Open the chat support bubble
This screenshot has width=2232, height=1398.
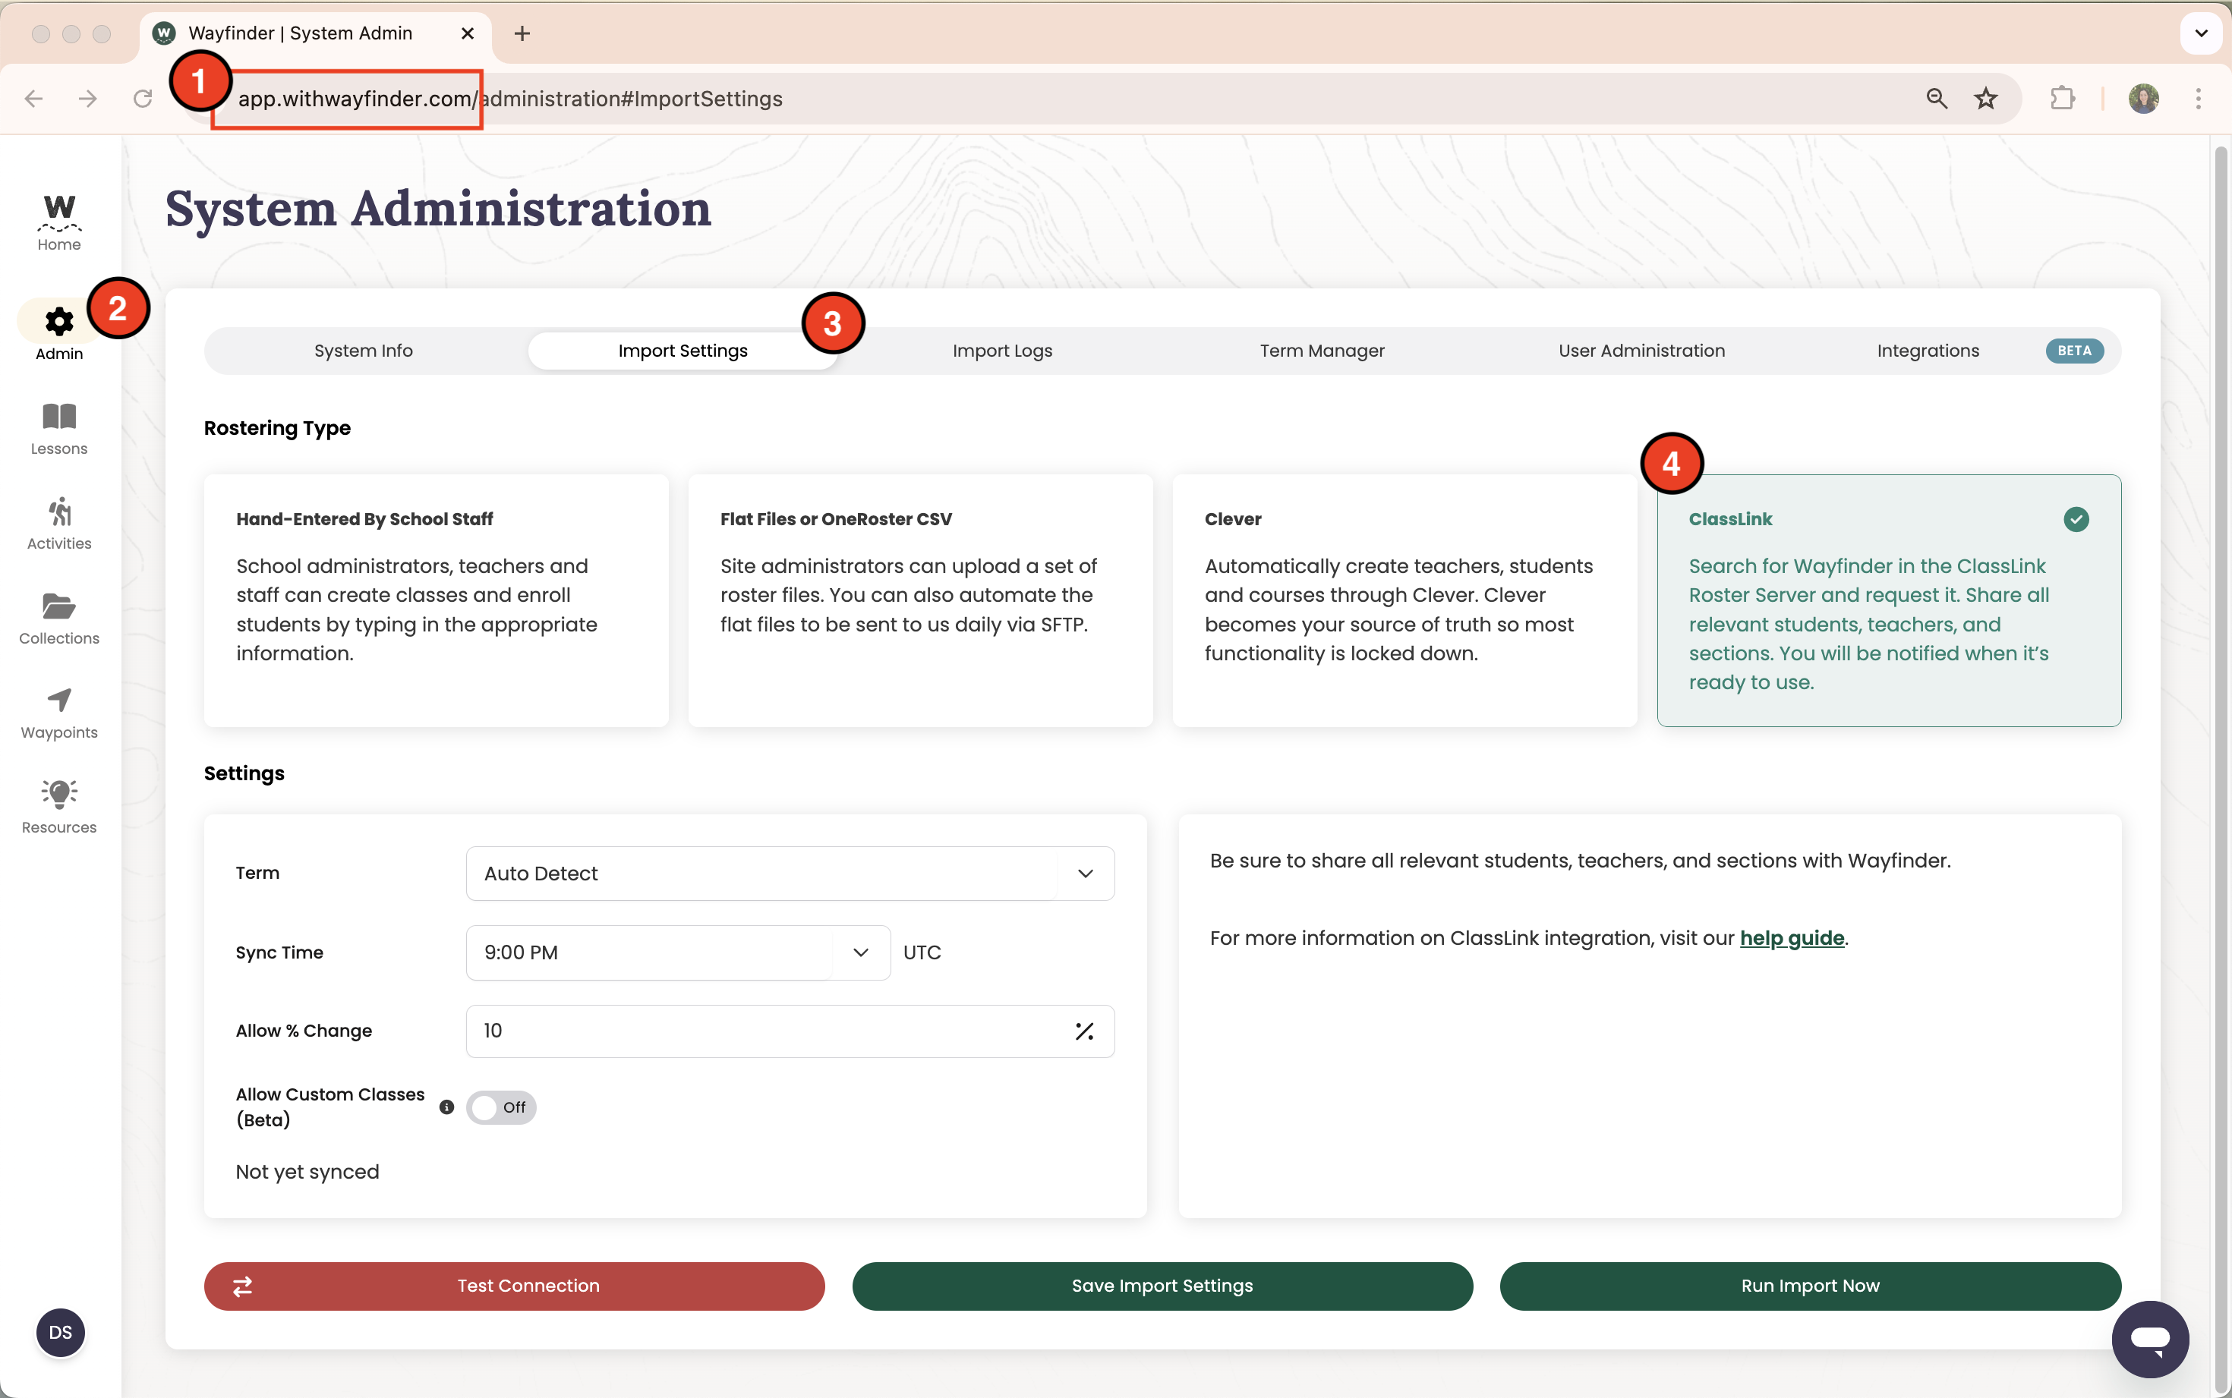(x=2148, y=1338)
